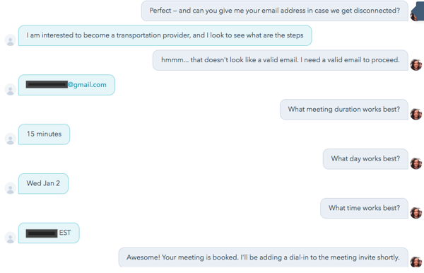Click visitor avatar beside 15 minutes reply
Screen dimensions: 424x273
pos(11,139)
